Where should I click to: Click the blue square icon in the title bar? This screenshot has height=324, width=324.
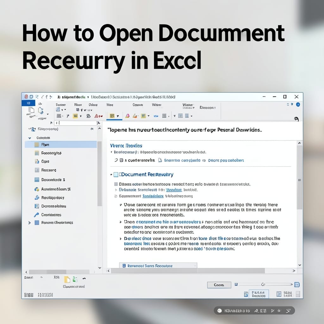31,97
